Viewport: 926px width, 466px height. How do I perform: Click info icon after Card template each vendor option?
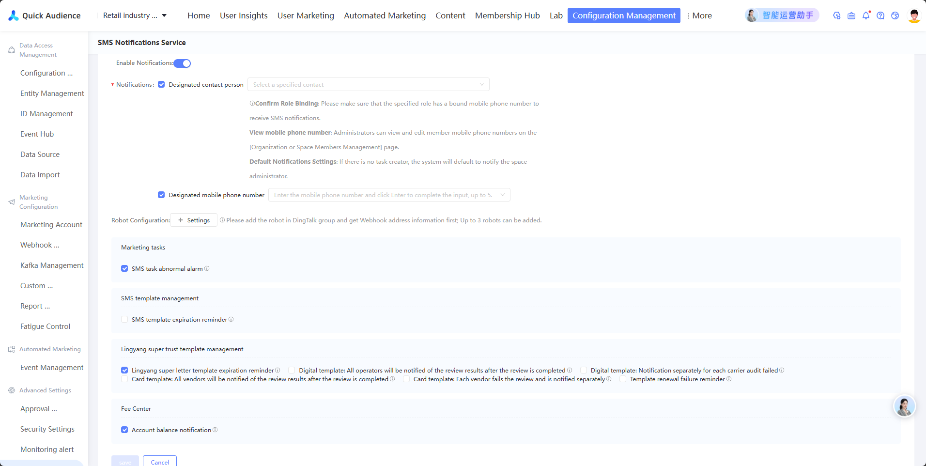pos(609,379)
